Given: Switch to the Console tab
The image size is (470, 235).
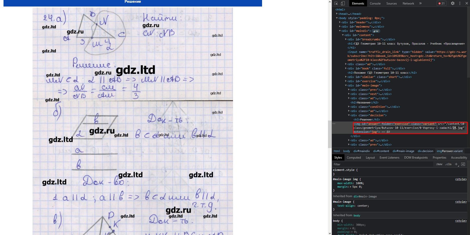Looking at the screenshot, I should pos(375,4).
